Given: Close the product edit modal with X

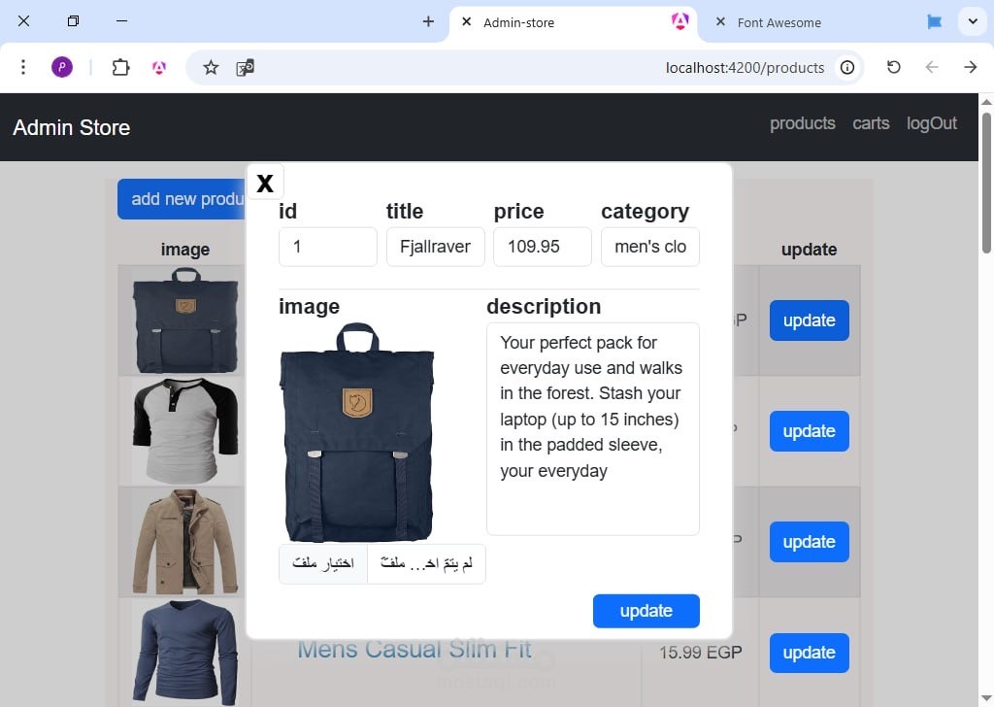Looking at the screenshot, I should 265,183.
